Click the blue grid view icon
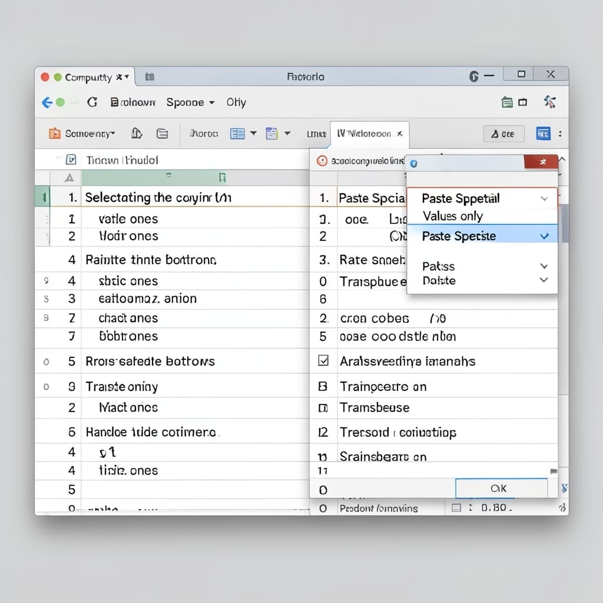 point(543,134)
